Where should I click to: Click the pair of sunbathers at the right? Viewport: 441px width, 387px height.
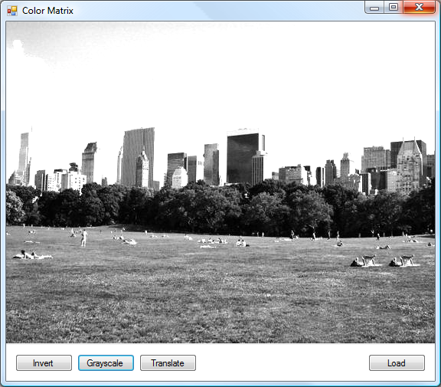(384, 261)
